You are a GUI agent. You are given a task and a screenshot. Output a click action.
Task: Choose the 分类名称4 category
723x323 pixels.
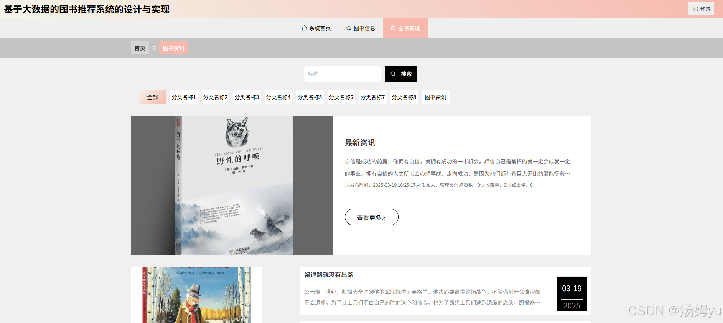278,97
